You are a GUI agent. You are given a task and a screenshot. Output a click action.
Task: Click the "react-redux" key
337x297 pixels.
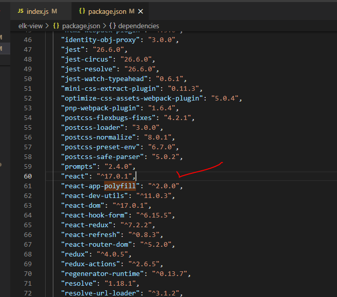click(87, 225)
